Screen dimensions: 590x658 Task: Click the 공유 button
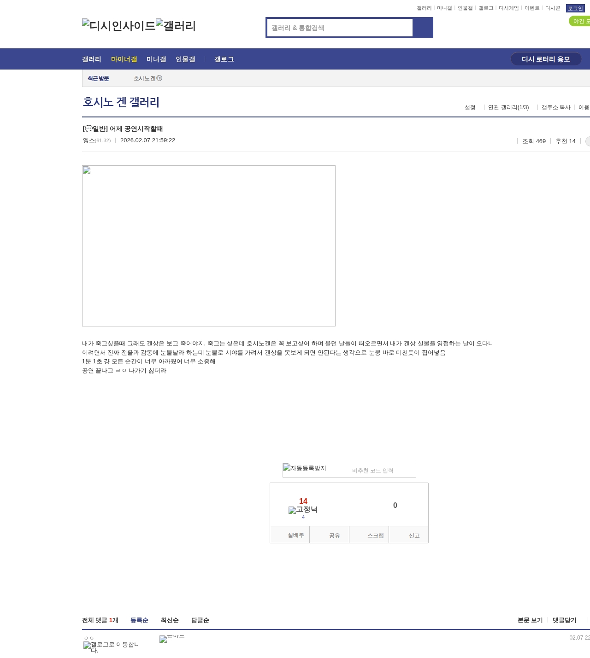coord(329,535)
